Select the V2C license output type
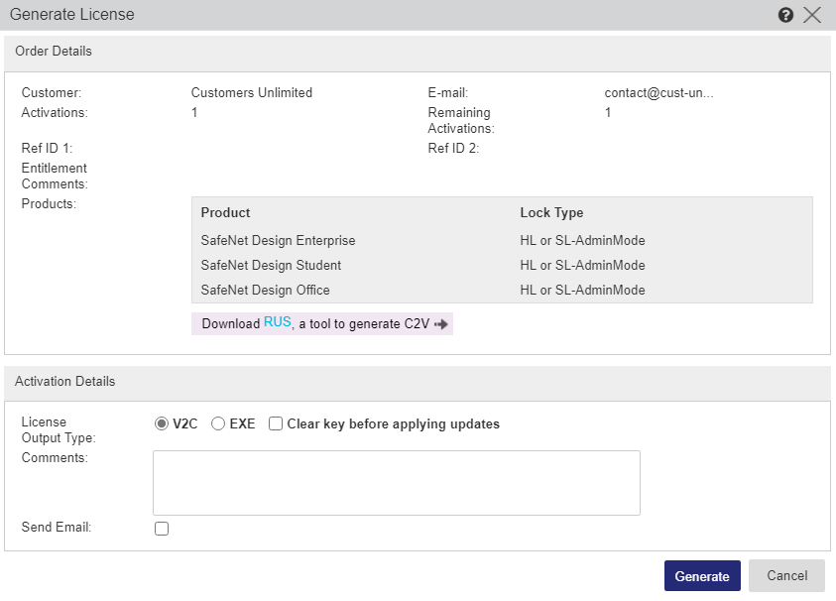Viewport: 836px width, 601px height. [161, 423]
